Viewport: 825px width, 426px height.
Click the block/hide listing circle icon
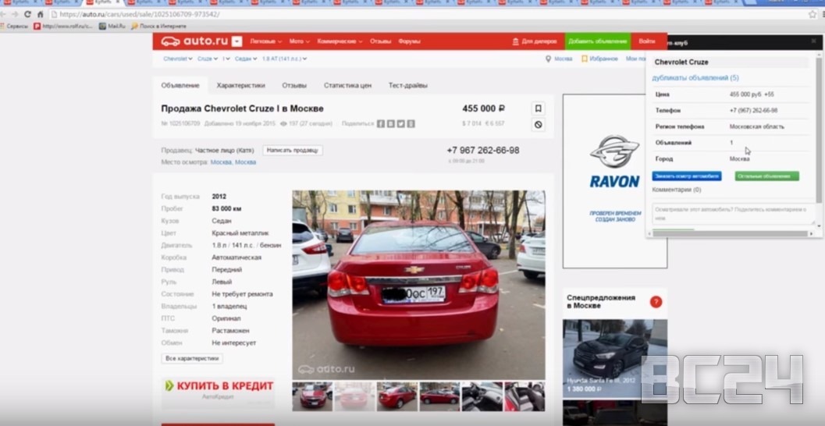point(538,124)
